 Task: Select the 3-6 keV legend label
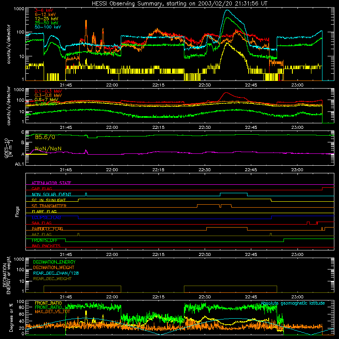coord(44,10)
